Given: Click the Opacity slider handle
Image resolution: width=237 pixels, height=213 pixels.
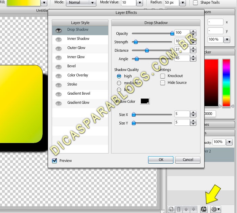Looking at the screenshot, I should (x=172, y=33).
